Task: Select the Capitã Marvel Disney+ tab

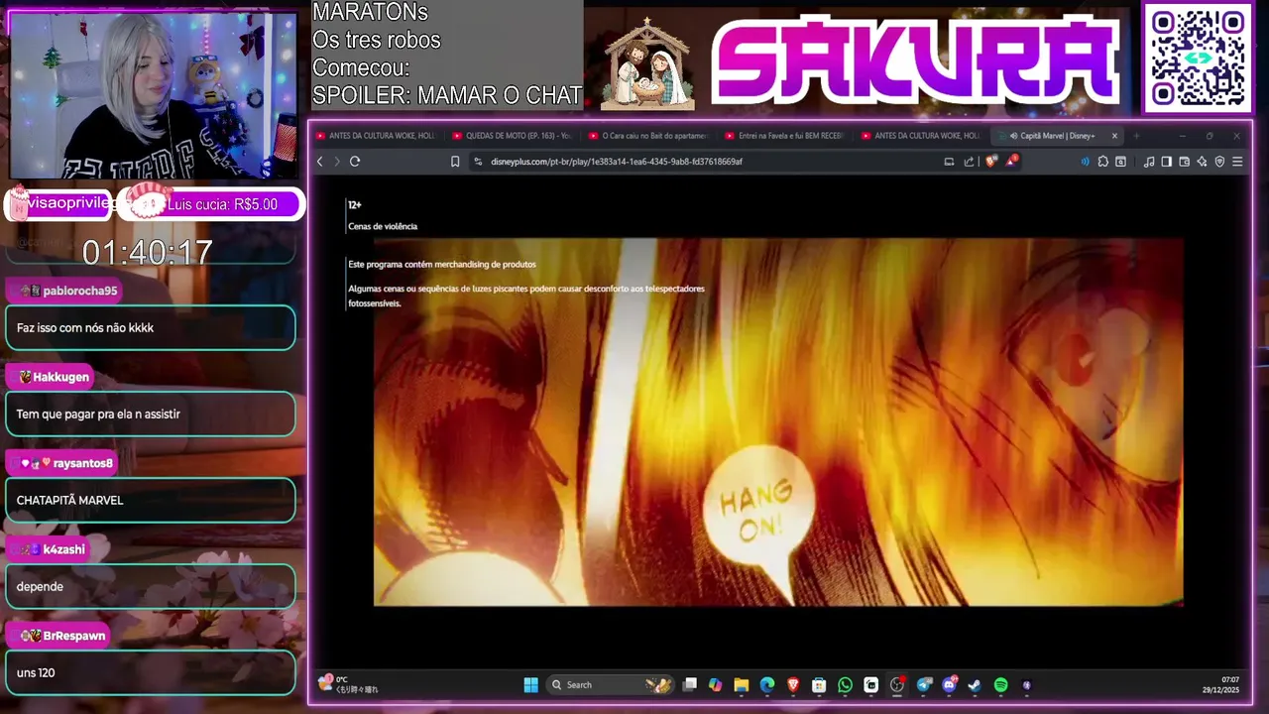Action: point(1057,136)
